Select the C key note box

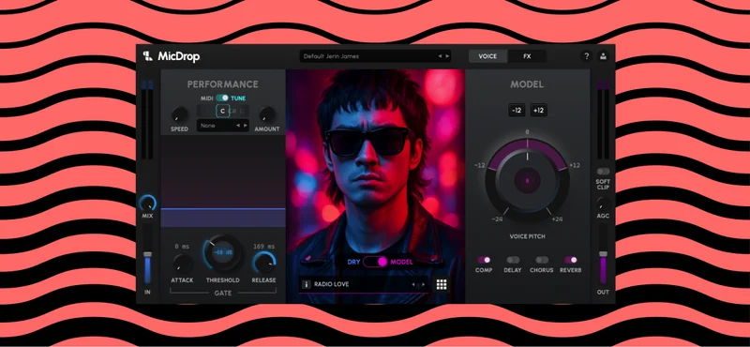(222, 111)
